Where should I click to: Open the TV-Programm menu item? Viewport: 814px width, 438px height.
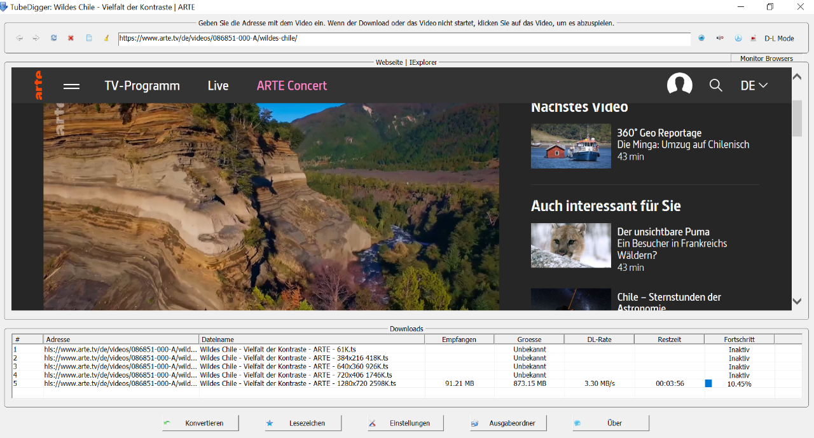pos(142,86)
